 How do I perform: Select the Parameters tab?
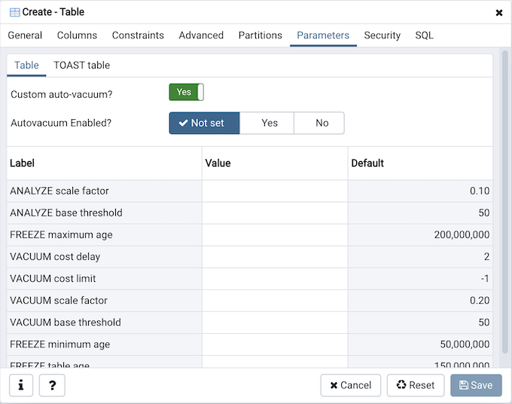point(323,35)
